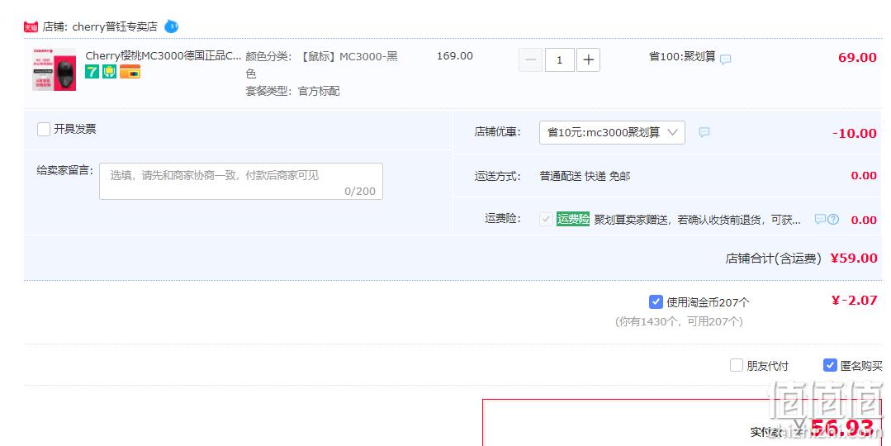The height and width of the screenshot is (446, 891).
Task: Uncheck 使用淘金币207个 checkbox
Action: 656,301
